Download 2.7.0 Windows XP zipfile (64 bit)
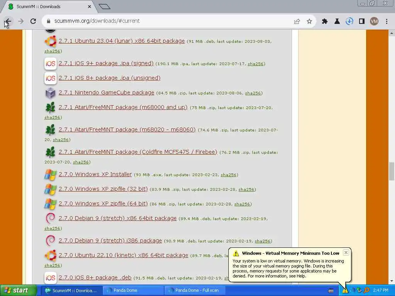Viewport: 395px width, 296px height. click(103, 203)
